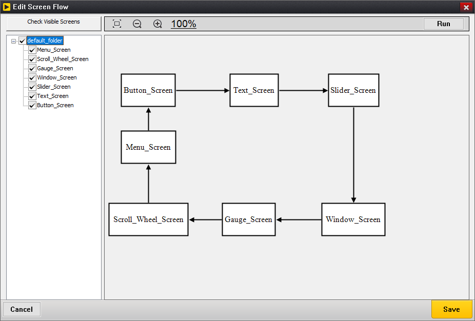Select the fit-to-view zoom icon
This screenshot has width=475, height=321.
pyautogui.click(x=117, y=24)
